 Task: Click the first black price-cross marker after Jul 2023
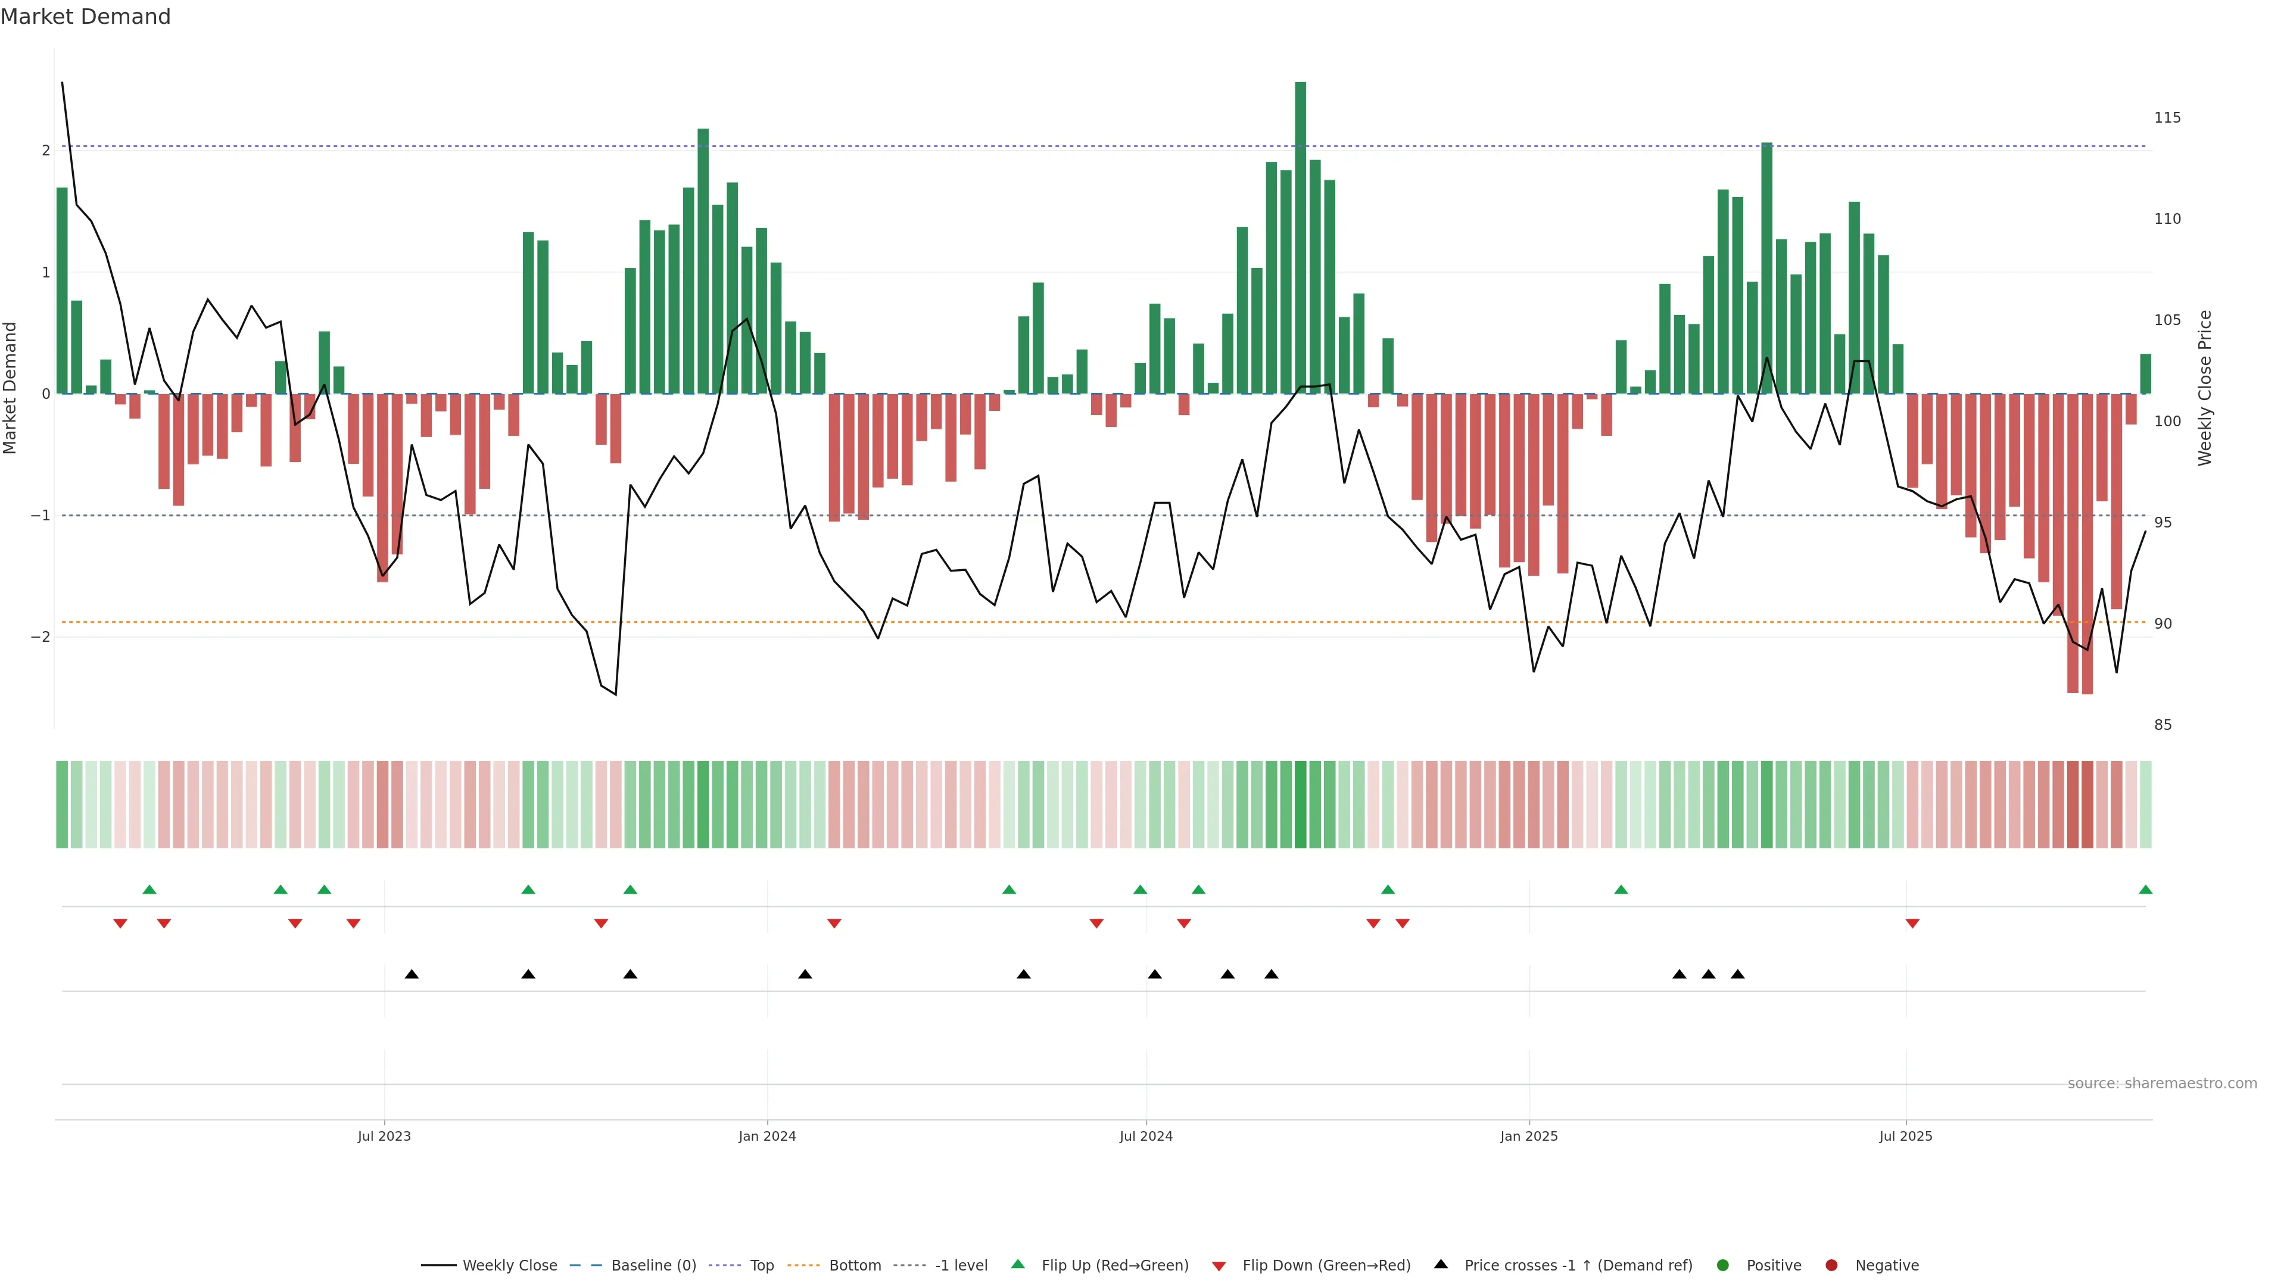coord(411,975)
